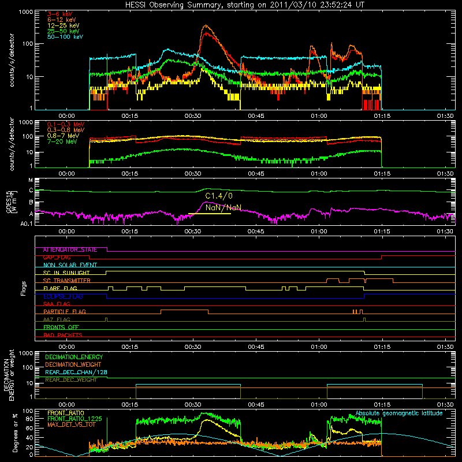Viewport: 462px width, 462px height.
Task: Click the FRONT_RATIO legend label
Action: 66,413
